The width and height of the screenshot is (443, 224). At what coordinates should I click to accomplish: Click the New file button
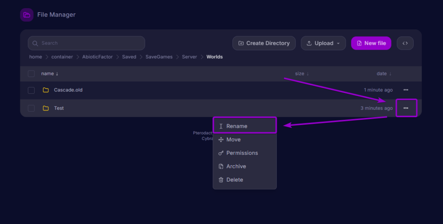click(x=371, y=43)
